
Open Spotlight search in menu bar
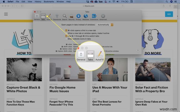pyautogui.click(x=167, y=1)
